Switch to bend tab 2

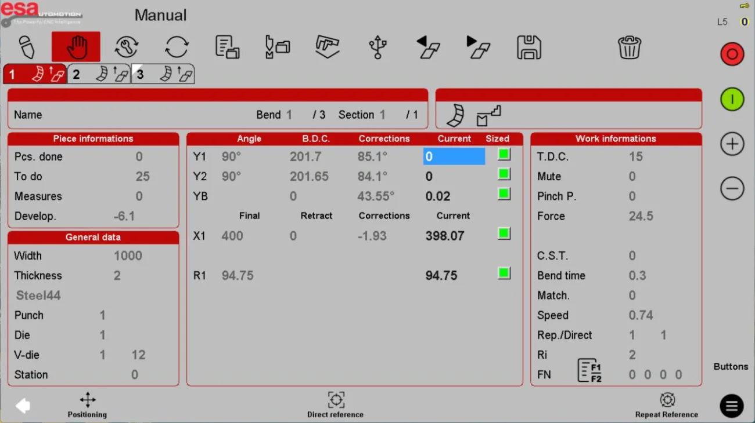coord(99,74)
